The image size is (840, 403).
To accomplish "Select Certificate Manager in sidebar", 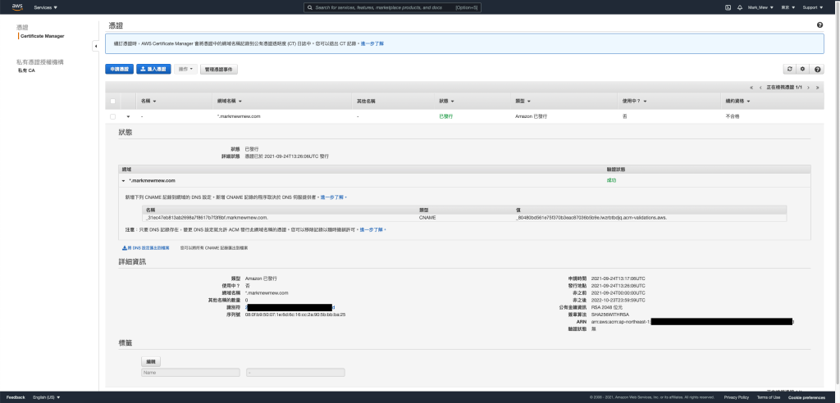I will (43, 36).
